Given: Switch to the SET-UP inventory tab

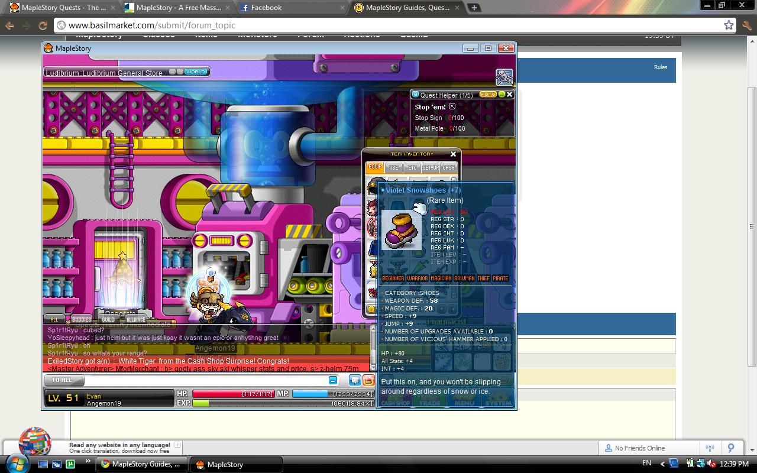Looking at the screenshot, I should click(431, 168).
